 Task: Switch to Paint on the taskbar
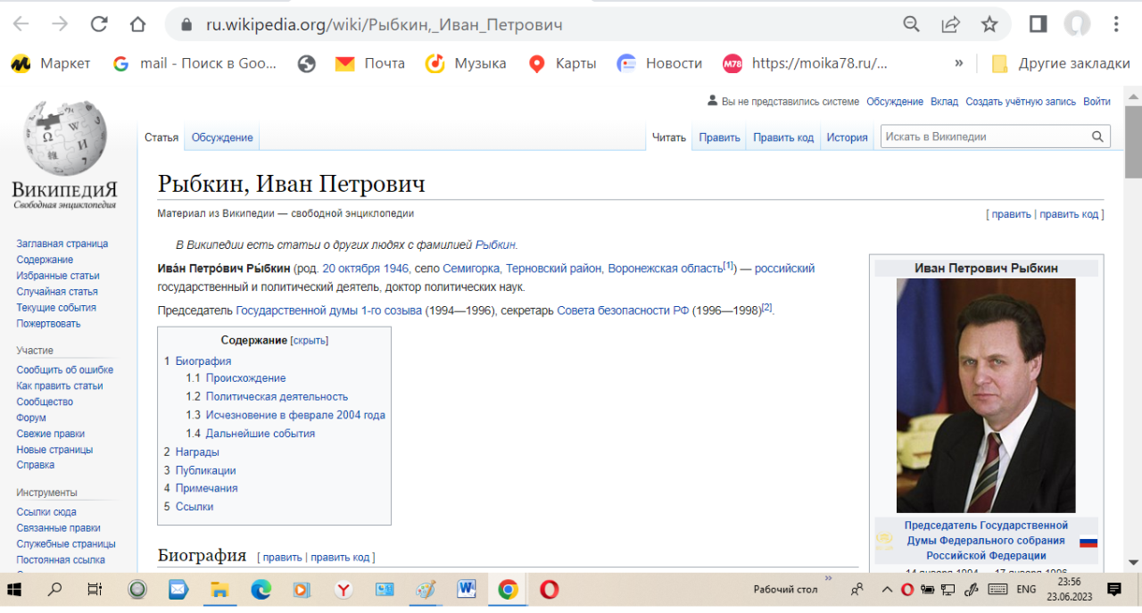click(426, 589)
